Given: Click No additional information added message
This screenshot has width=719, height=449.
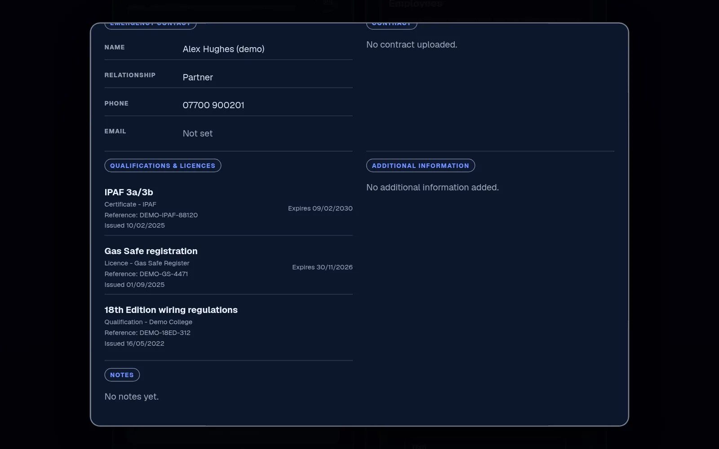Looking at the screenshot, I should tap(432, 187).
